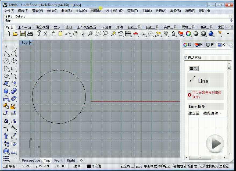Open the four-viewport layout icon
The width and height of the screenshot is (236, 171).
(x=128, y=33)
